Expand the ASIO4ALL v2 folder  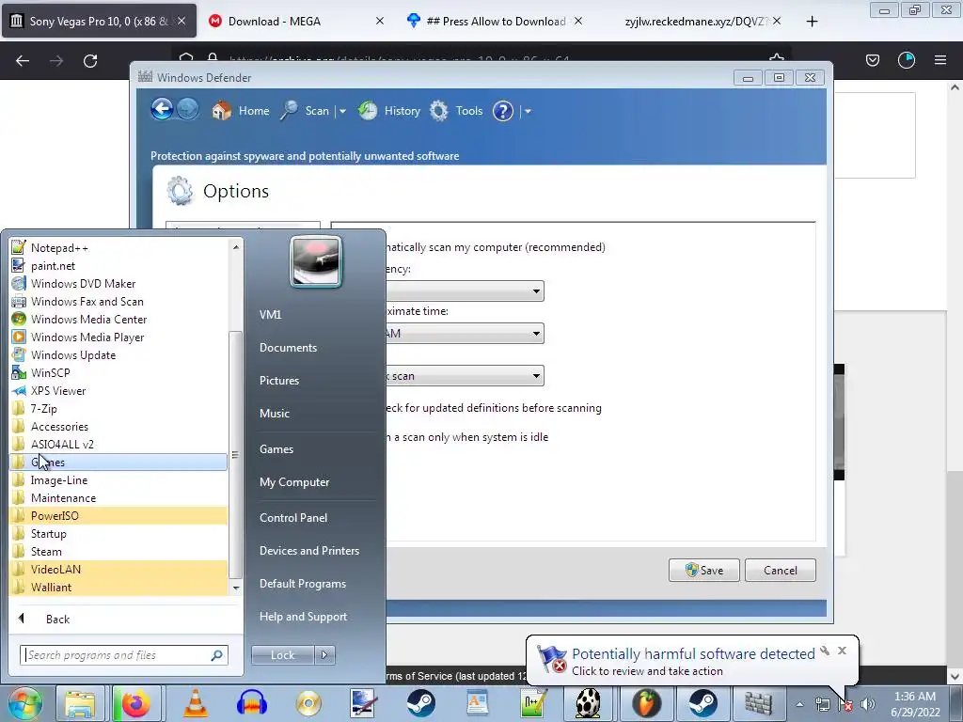click(118, 444)
